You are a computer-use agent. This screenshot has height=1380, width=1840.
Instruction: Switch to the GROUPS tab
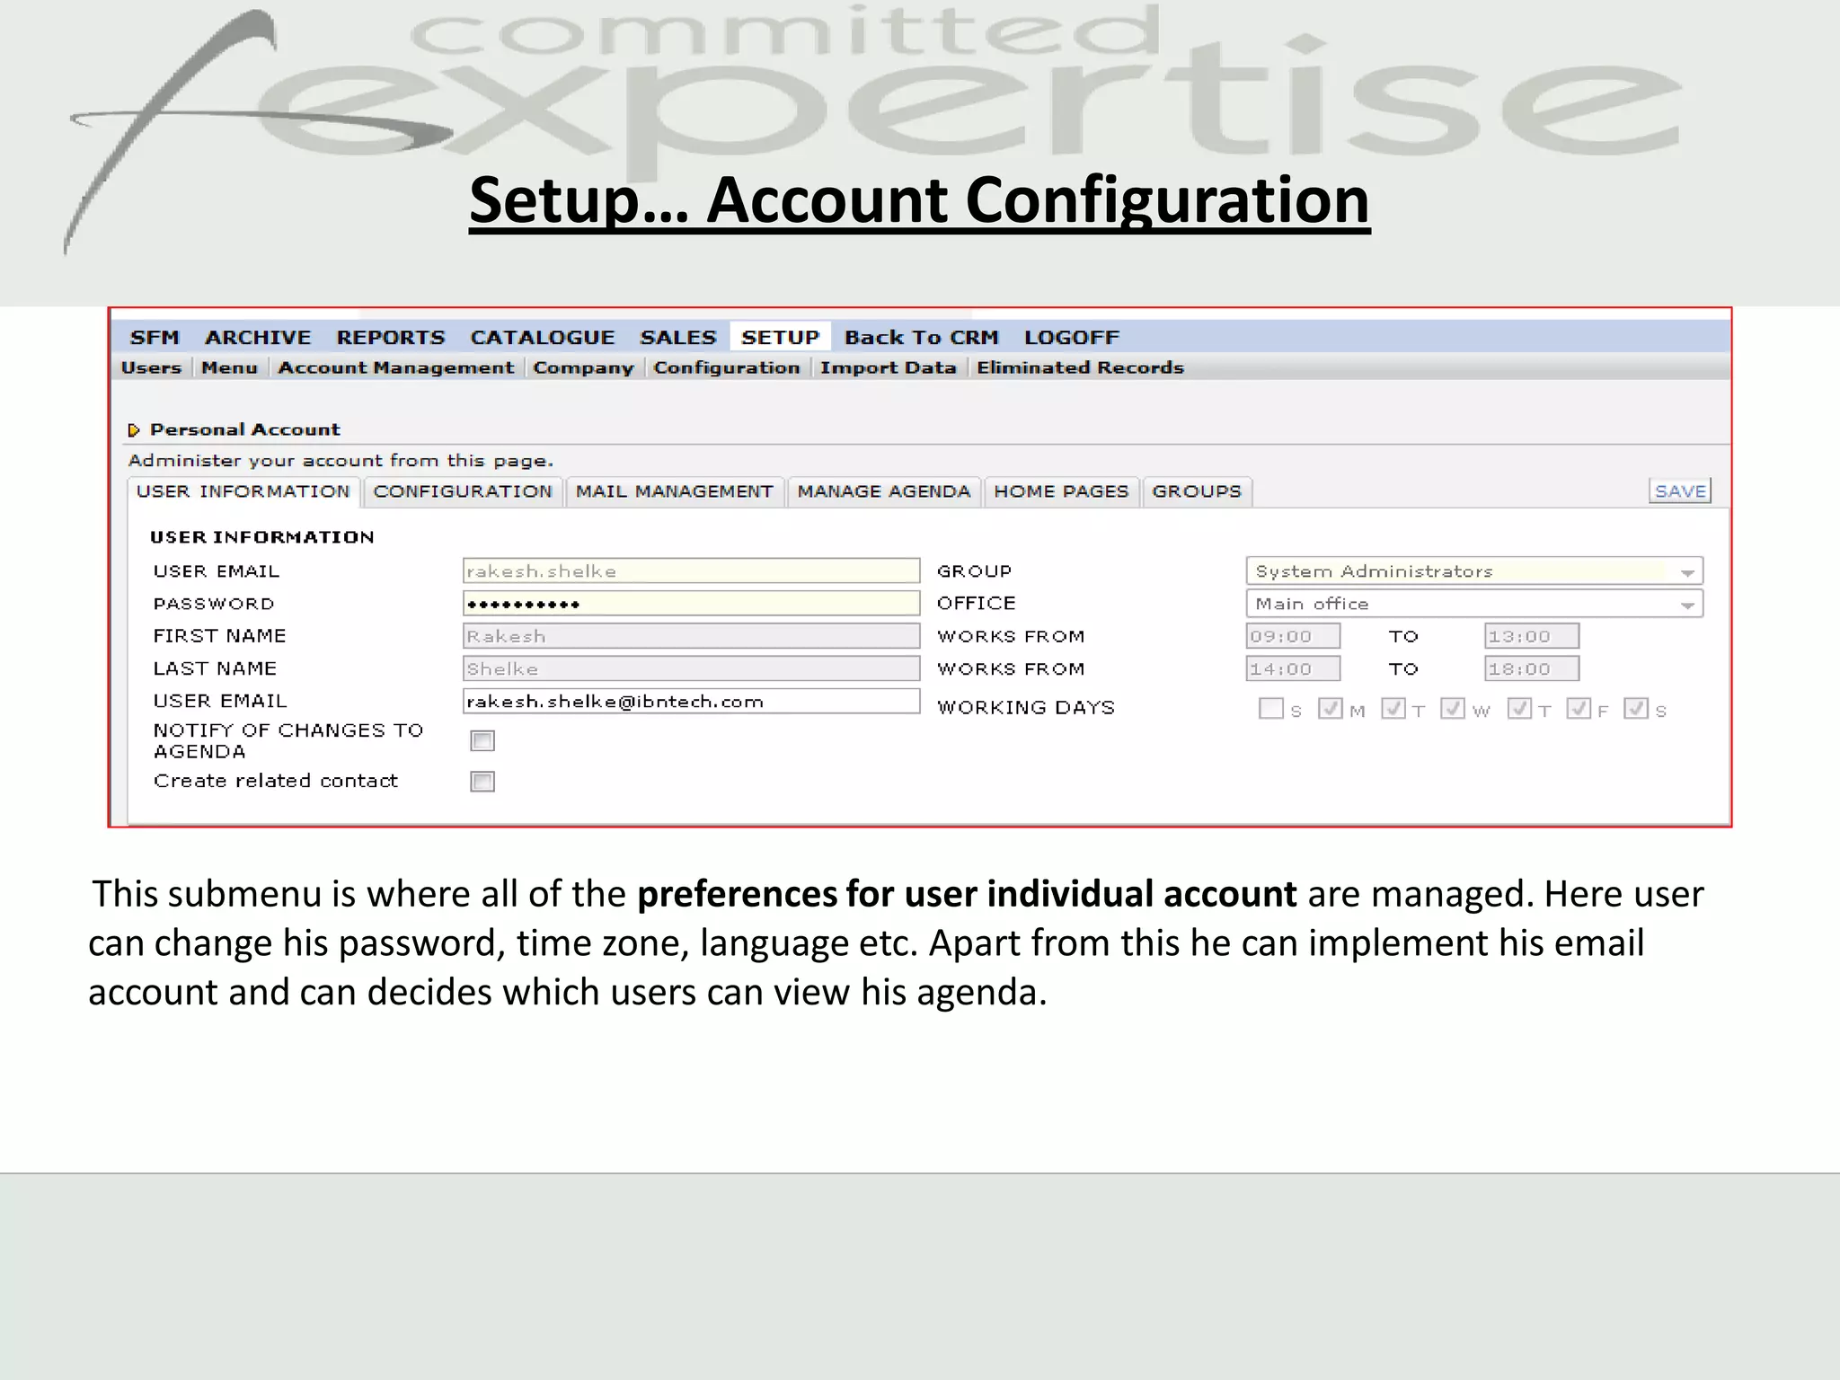(x=1198, y=491)
